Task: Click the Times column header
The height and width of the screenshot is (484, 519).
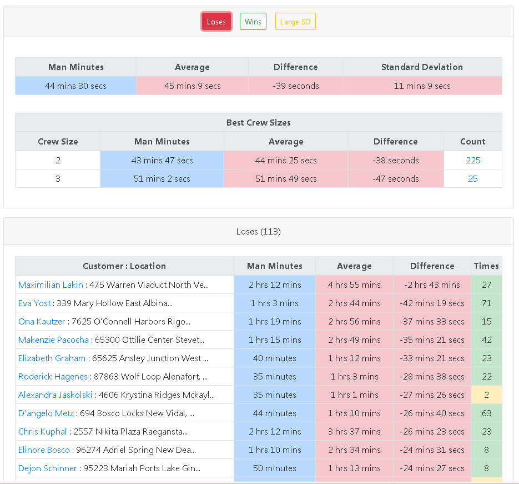Action: pos(486,266)
